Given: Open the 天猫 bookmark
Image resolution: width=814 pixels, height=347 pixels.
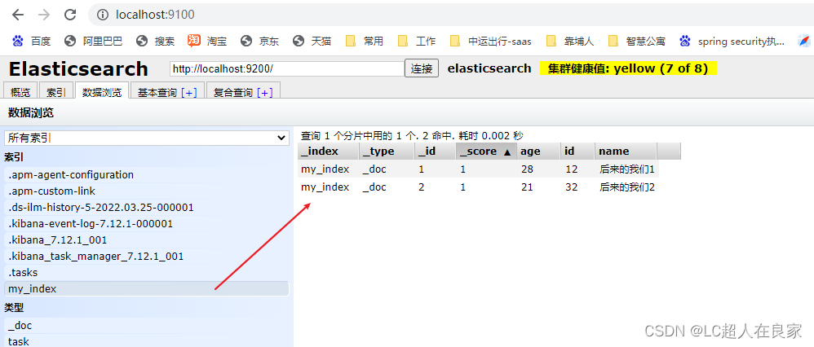Looking at the screenshot, I should coord(312,41).
